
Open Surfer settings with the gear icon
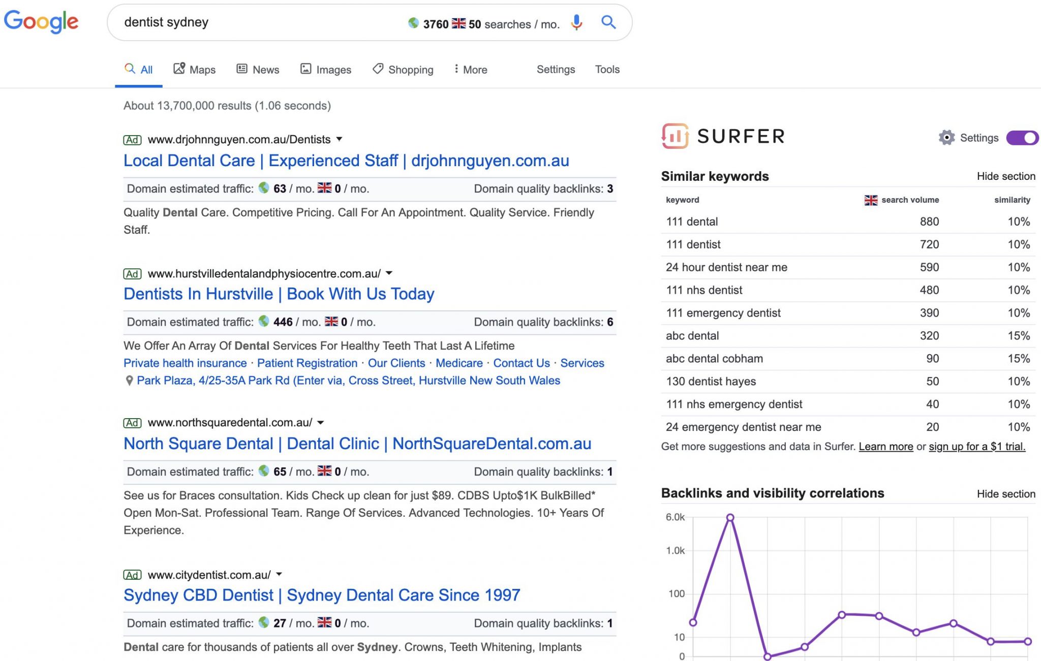coord(946,138)
